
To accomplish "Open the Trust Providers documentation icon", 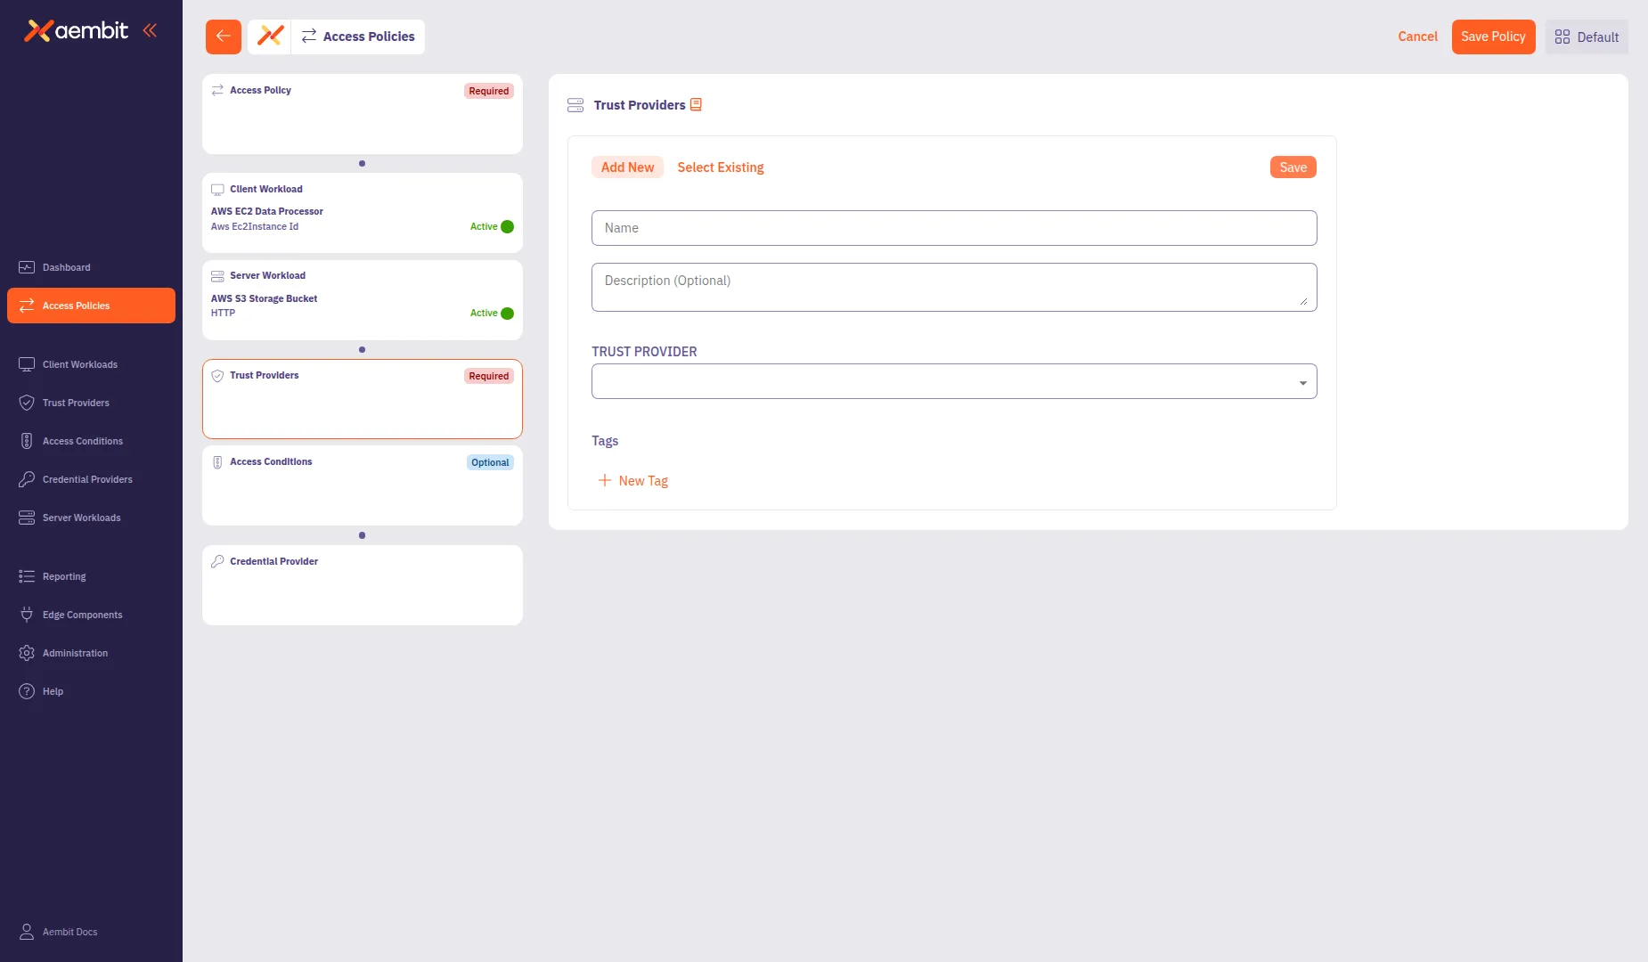I will 696,104.
